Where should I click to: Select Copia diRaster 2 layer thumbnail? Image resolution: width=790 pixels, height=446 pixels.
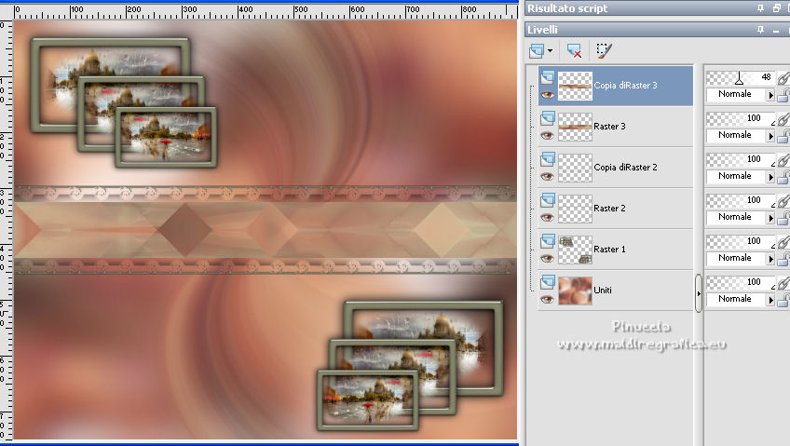point(575,168)
